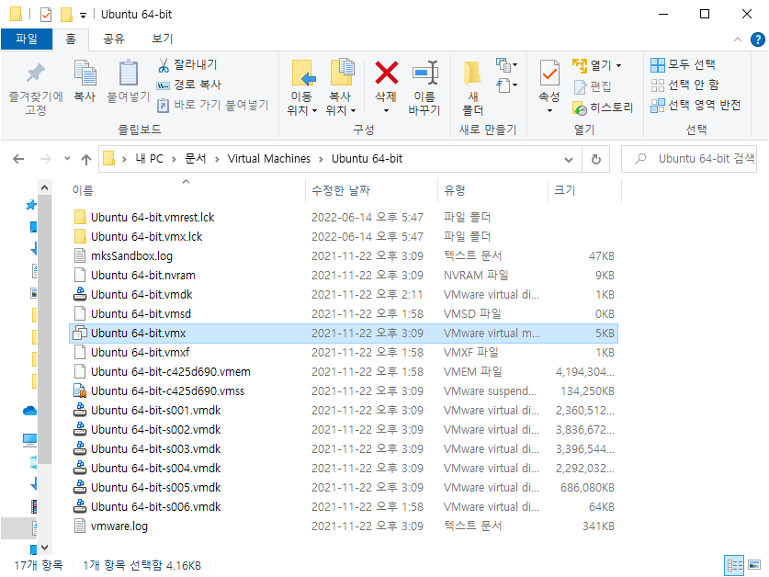Click This PC monitor icon in navigation pane
This screenshot has height=577, width=769.
pyautogui.click(x=30, y=439)
